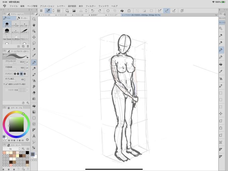Image resolution: width=228 pixels, height=171 pixels.
Task: Click the new canvas icon in command bar
Action: [67, 11]
